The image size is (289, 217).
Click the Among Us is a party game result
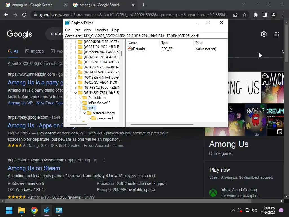tap(36, 83)
